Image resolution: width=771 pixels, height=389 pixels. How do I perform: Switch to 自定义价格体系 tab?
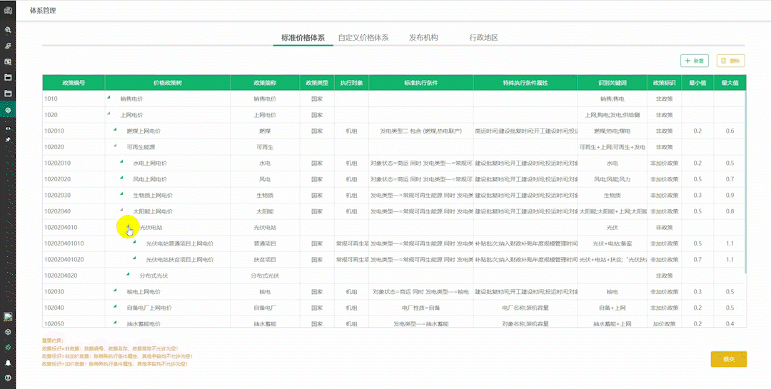pos(363,38)
